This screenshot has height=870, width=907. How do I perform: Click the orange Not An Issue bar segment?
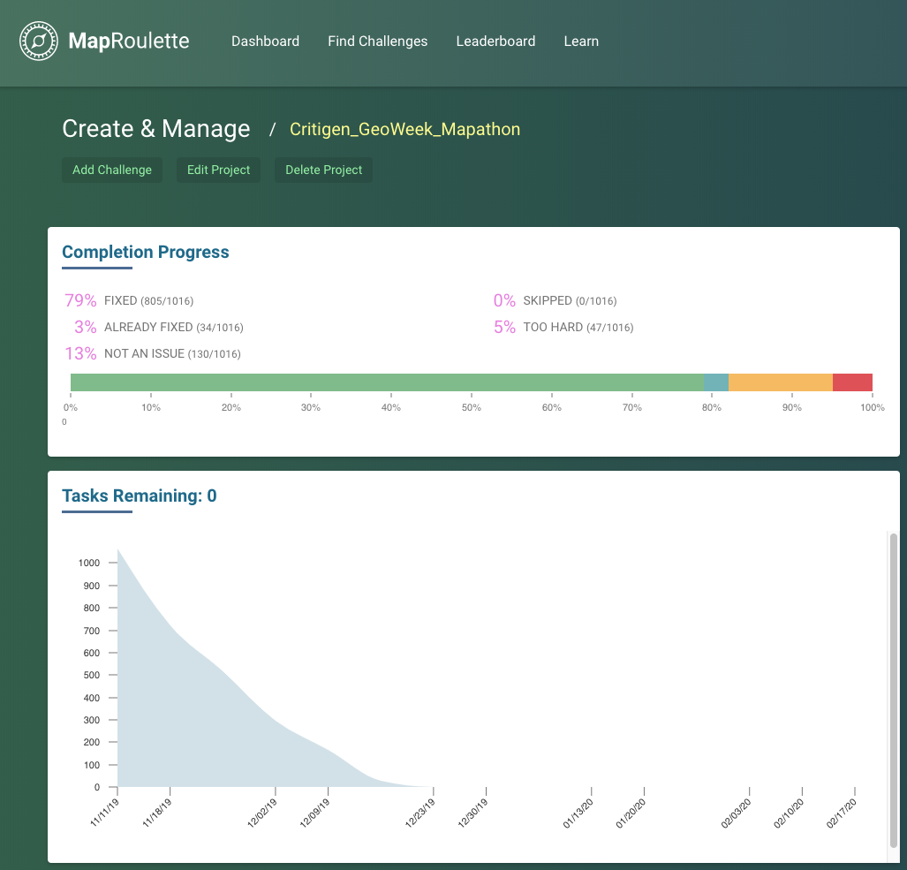[x=781, y=382]
